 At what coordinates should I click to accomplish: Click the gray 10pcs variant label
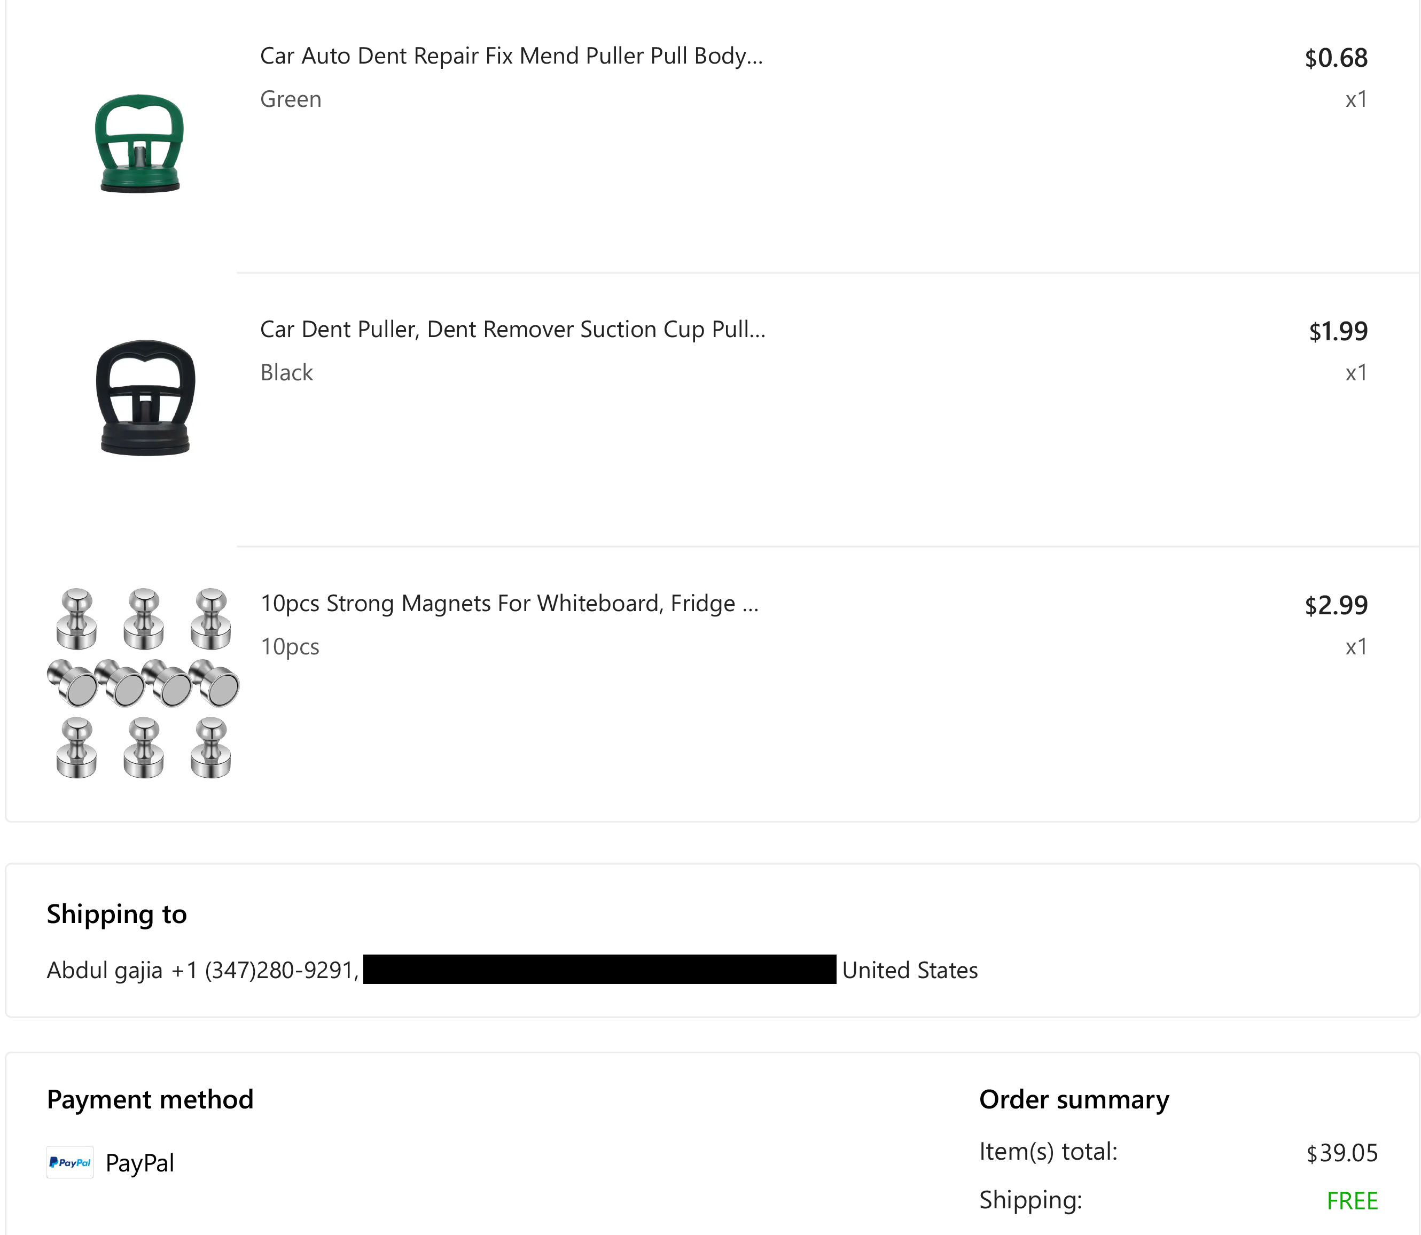(290, 646)
